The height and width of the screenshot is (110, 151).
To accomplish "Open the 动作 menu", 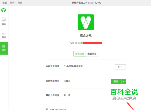I will click(12, 3).
